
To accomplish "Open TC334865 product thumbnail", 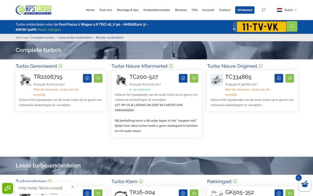I will (217, 80).
